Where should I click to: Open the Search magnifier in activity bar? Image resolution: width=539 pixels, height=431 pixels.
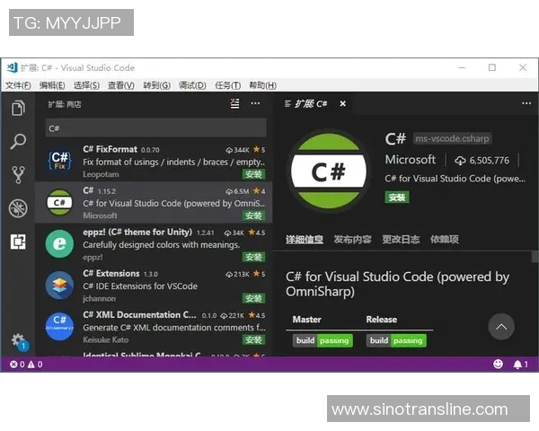point(18,141)
